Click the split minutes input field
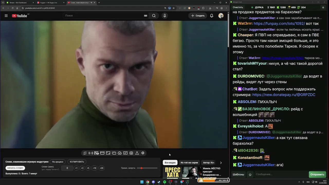 67,168
